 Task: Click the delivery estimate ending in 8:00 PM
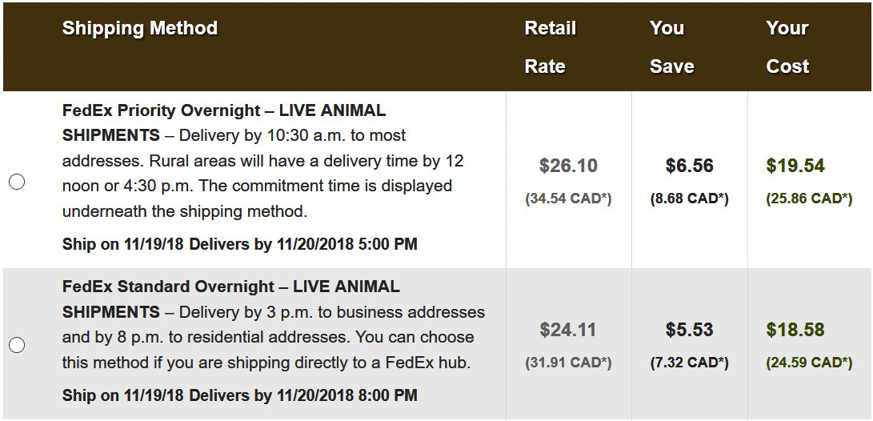point(240,395)
